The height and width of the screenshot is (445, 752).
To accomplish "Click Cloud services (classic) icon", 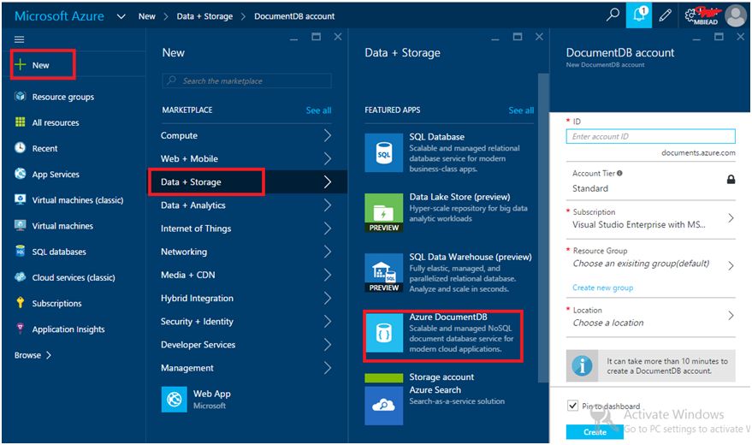I will [21, 276].
